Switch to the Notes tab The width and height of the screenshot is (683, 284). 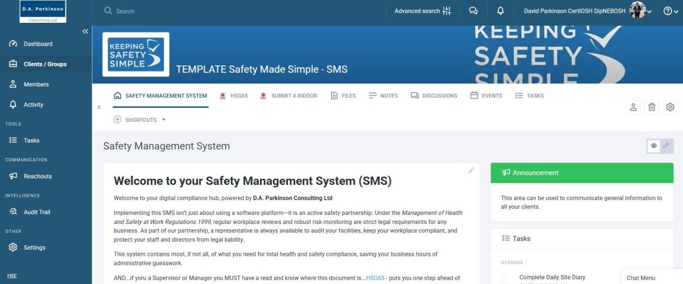[x=384, y=96]
